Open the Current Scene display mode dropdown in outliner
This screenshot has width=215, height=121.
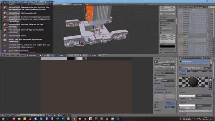click(x=201, y=7)
